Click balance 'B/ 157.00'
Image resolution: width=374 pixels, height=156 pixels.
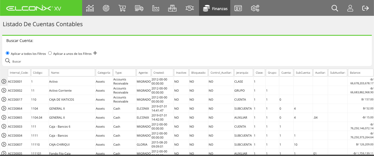click(367, 100)
